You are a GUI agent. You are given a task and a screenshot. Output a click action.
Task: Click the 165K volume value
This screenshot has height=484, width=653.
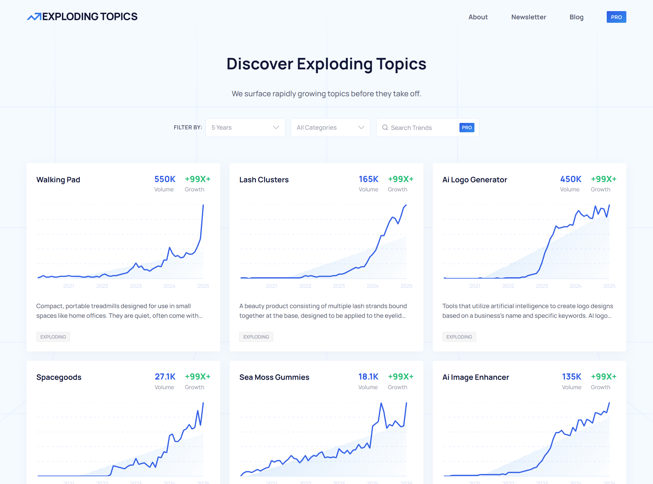point(368,179)
